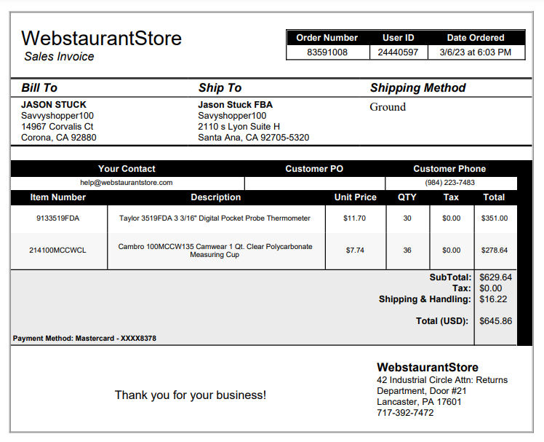Click the footer WebstaurantStore name
This screenshot has width=544, height=442.
point(428,367)
